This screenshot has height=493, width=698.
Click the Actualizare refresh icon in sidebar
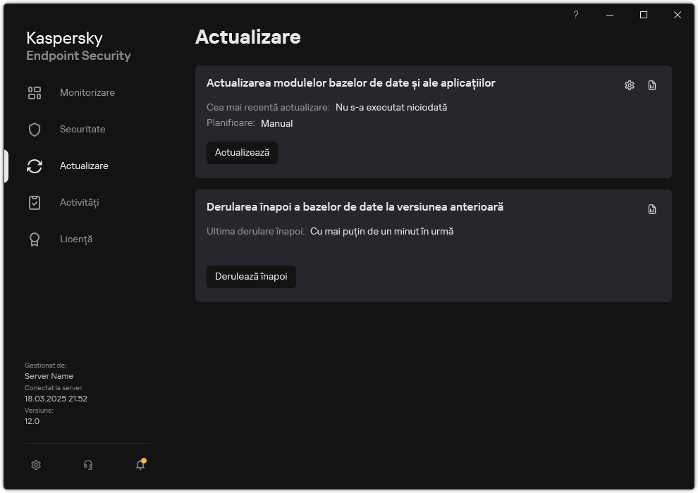click(x=34, y=166)
